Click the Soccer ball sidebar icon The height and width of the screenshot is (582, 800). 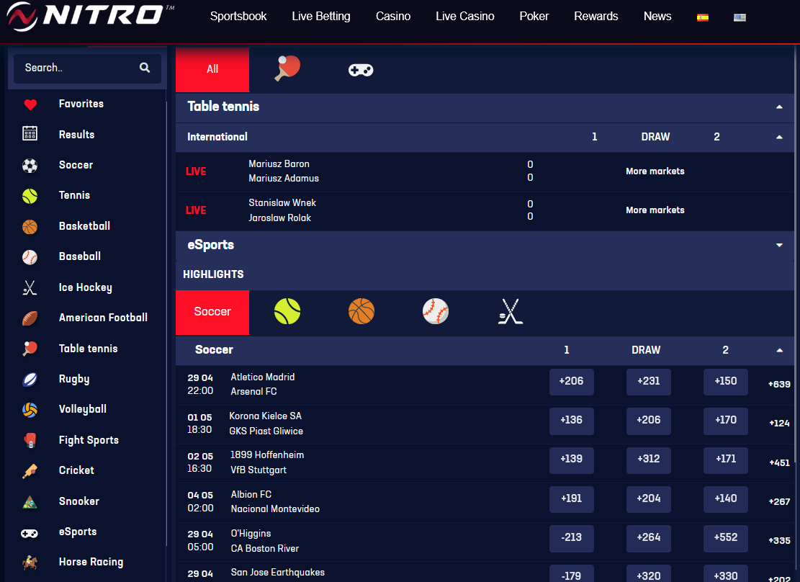(30, 166)
